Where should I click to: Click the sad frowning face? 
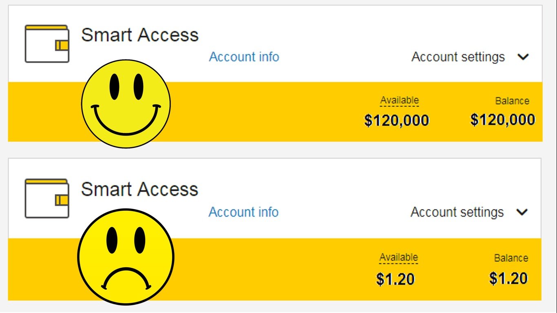(126, 257)
